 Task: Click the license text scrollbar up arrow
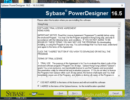(x=119, y=28)
